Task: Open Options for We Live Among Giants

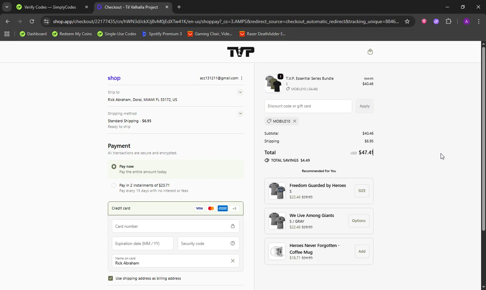Action: (x=359, y=221)
